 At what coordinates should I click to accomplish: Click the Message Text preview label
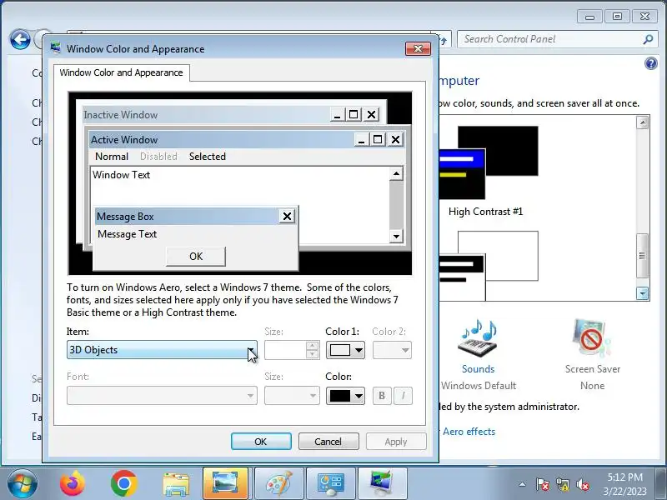tap(128, 234)
